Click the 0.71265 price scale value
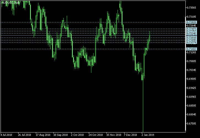 pos(191,52)
